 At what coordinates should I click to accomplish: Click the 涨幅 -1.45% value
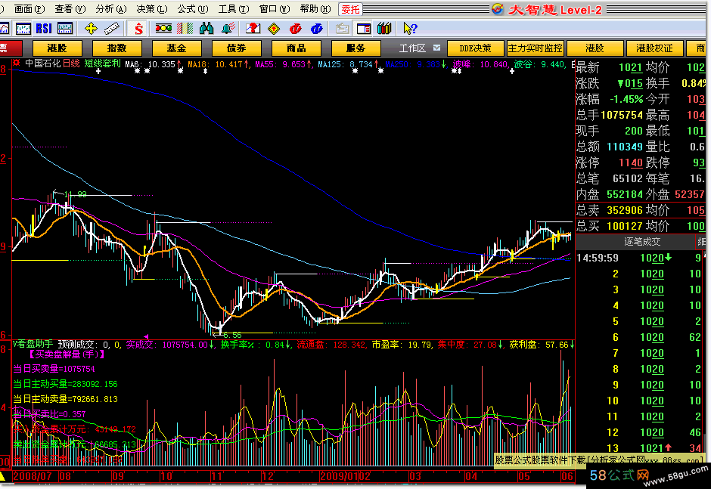coord(626,99)
